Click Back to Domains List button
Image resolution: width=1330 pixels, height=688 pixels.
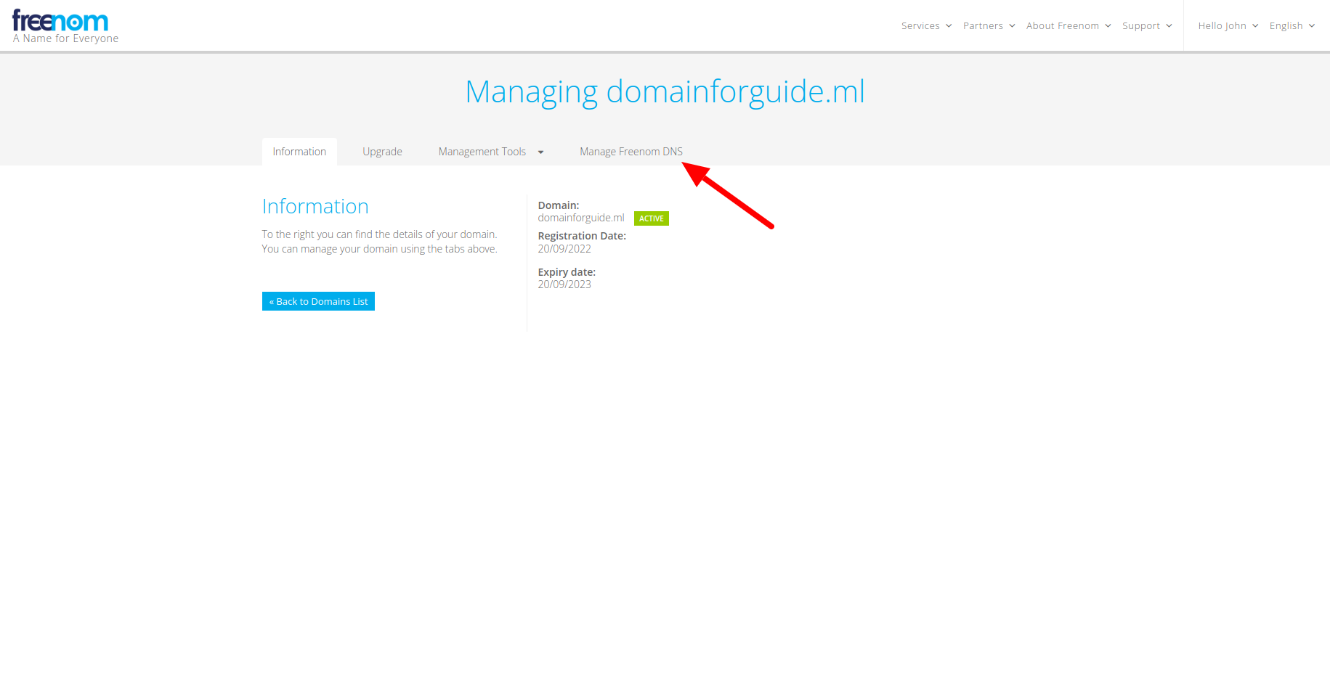318,301
